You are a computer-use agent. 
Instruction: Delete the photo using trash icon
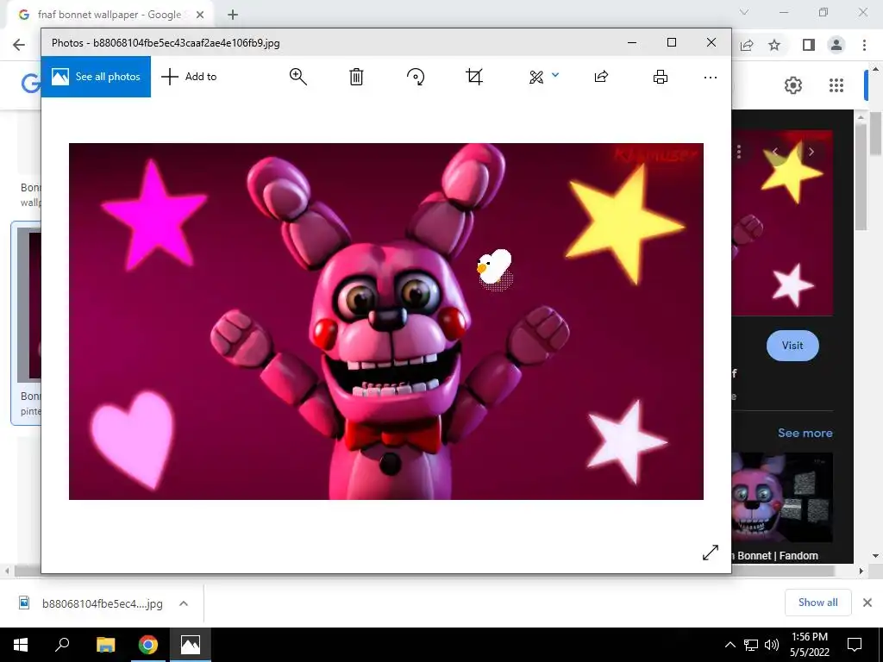[356, 77]
